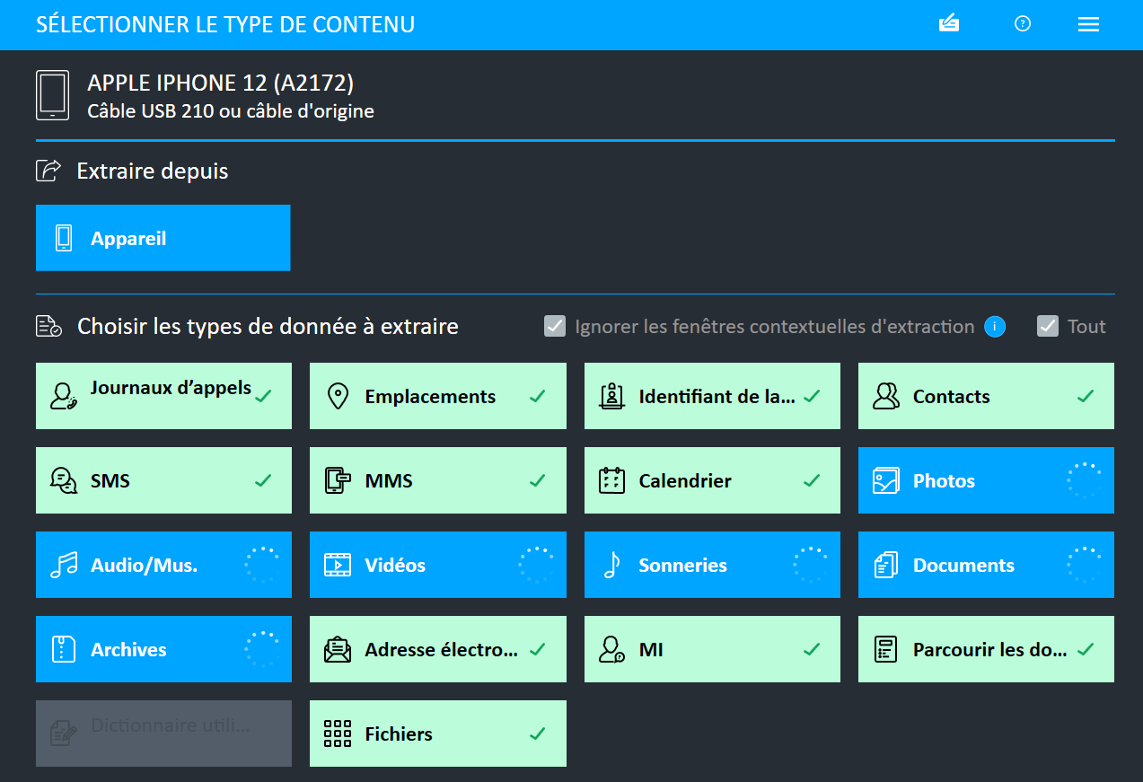Click the Audio/Mus. music note icon

pos(63,565)
